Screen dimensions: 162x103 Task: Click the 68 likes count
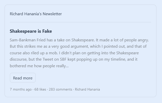[x=40, y=89]
